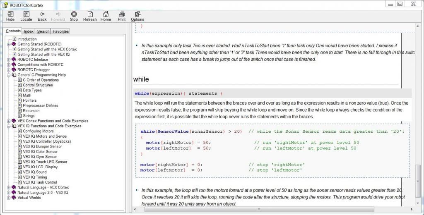Open Strings topic

click(29, 116)
